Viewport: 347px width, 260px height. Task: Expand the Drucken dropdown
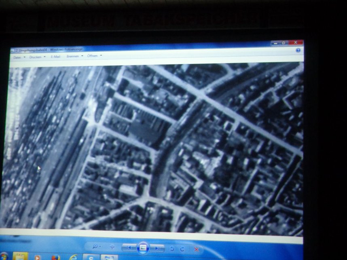coord(37,57)
